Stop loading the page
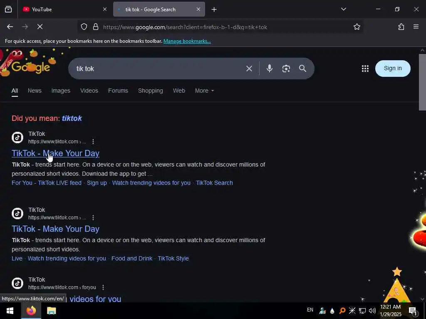 click(x=40, y=27)
